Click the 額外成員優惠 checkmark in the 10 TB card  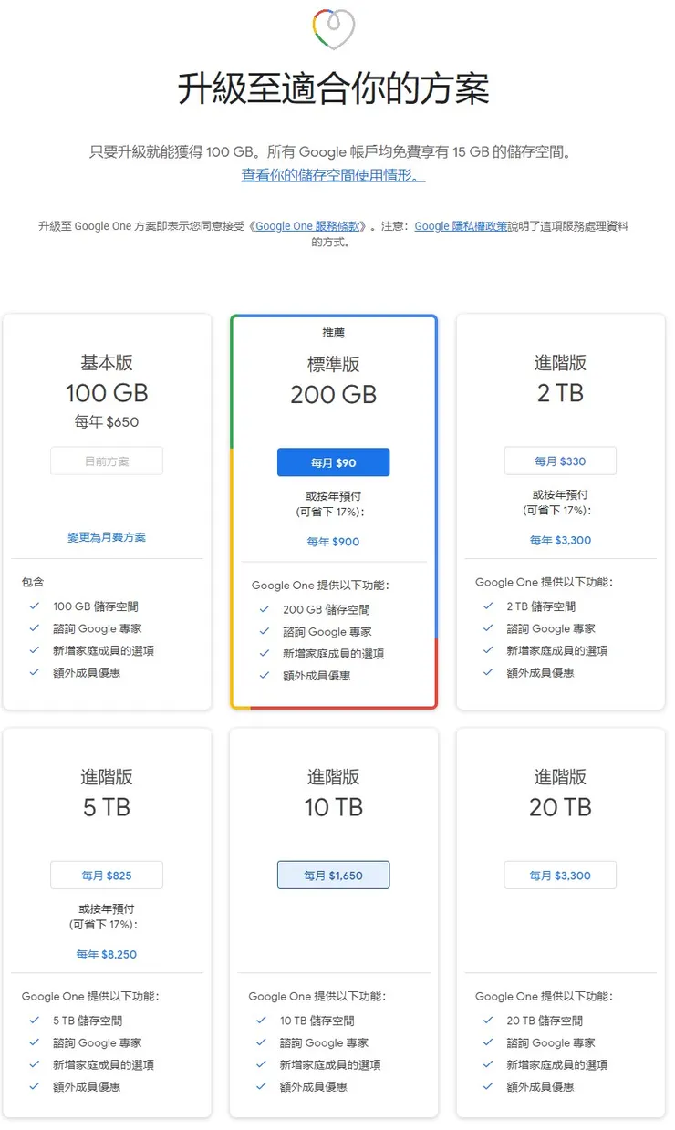262,1086
